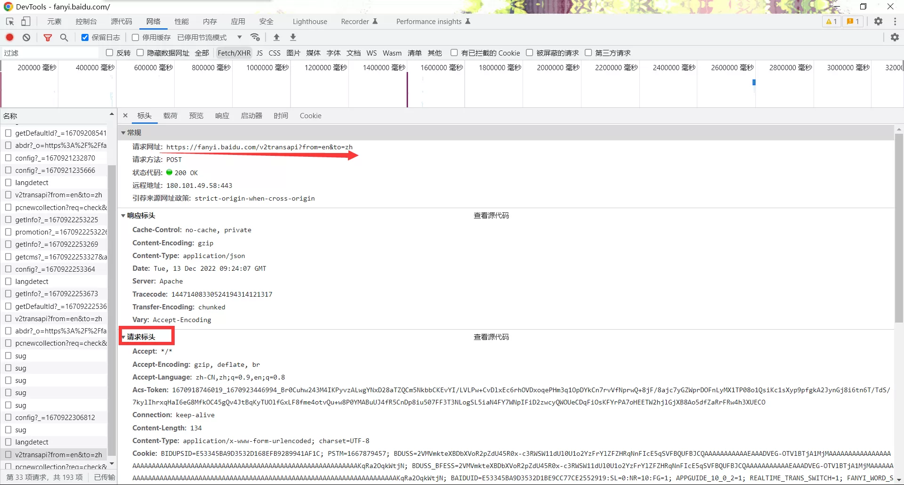
Task: Uncheck the 保留日志 checkbox
Action: [x=85, y=38]
